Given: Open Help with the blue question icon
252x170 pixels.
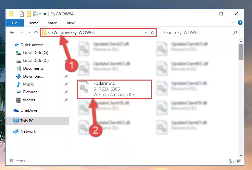Looking at the screenshot, I should pos(240,23).
